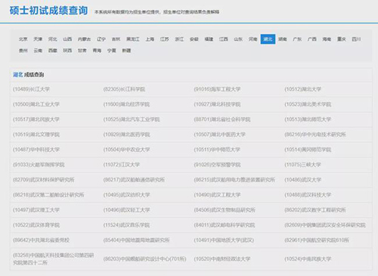Screen dimensions: 378x276
Task: Click the 湖北 成绩查询 section heading
Action: (x=28, y=75)
